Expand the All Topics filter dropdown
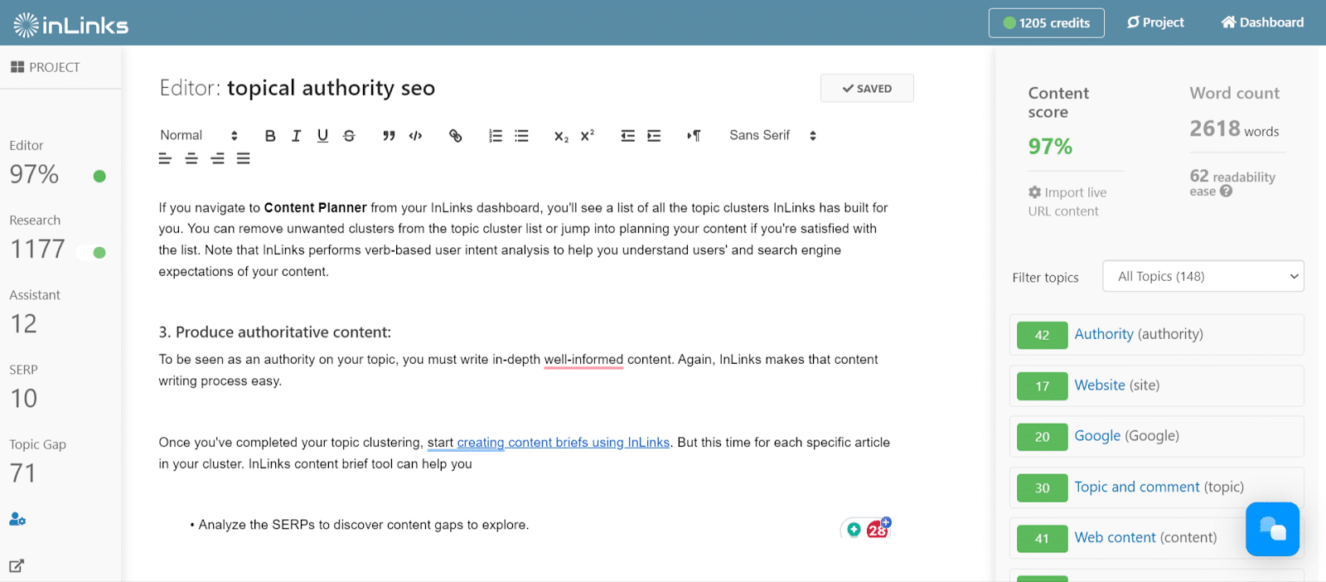The width and height of the screenshot is (1326, 582). (x=1203, y=276)
